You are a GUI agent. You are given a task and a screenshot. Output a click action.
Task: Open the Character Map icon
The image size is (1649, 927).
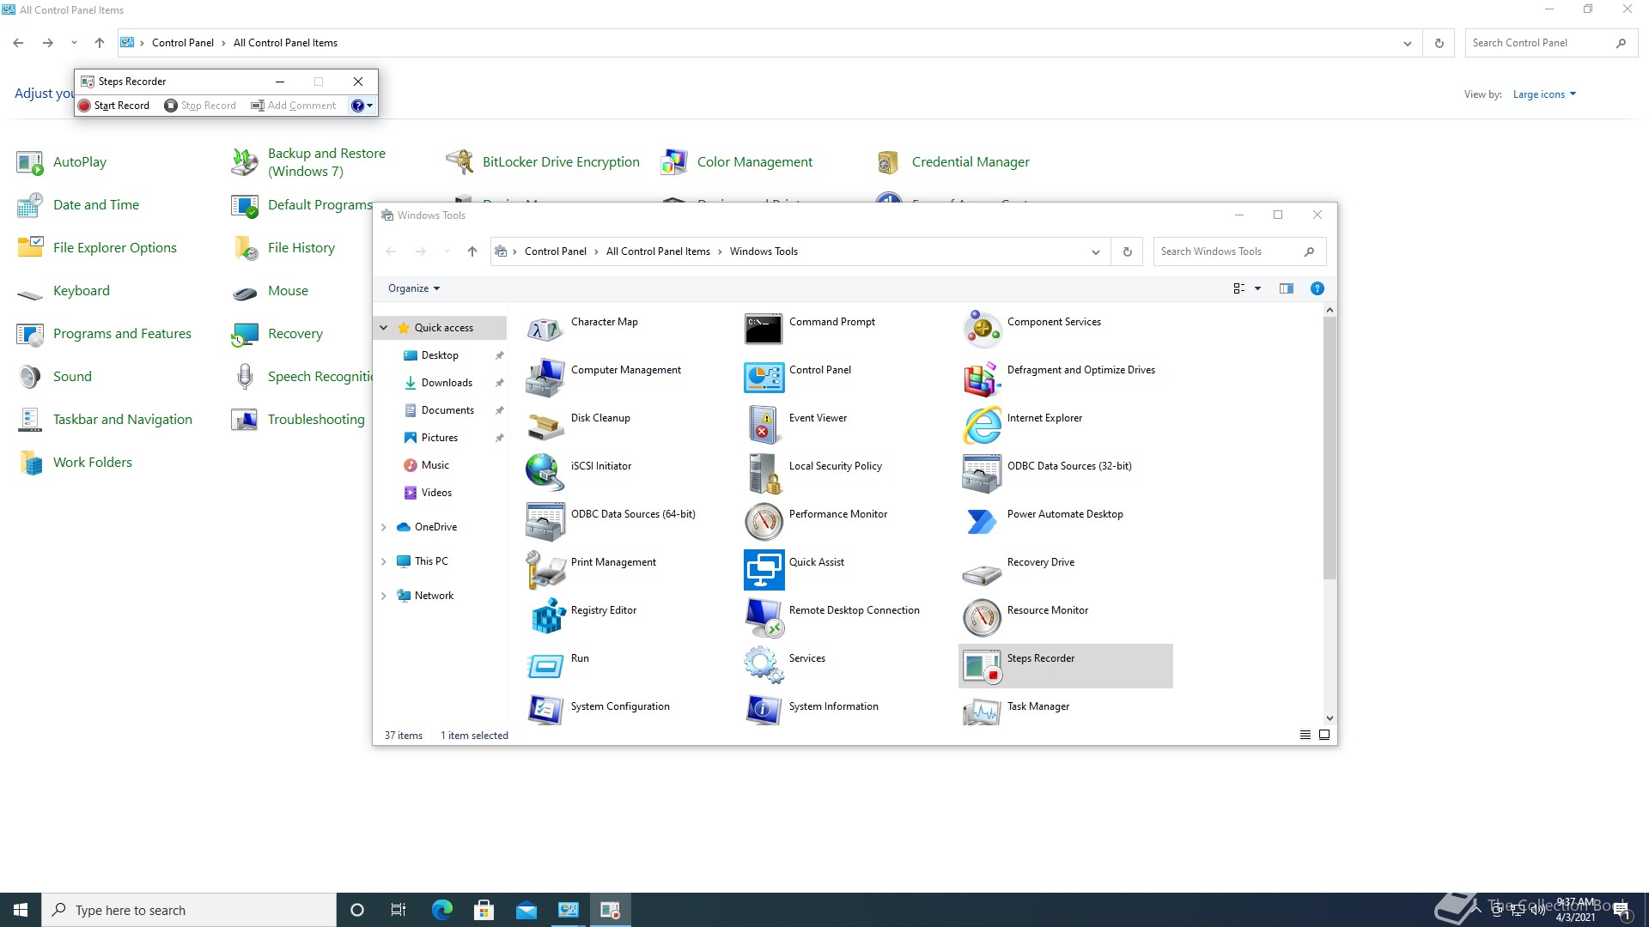coord(545,329)
